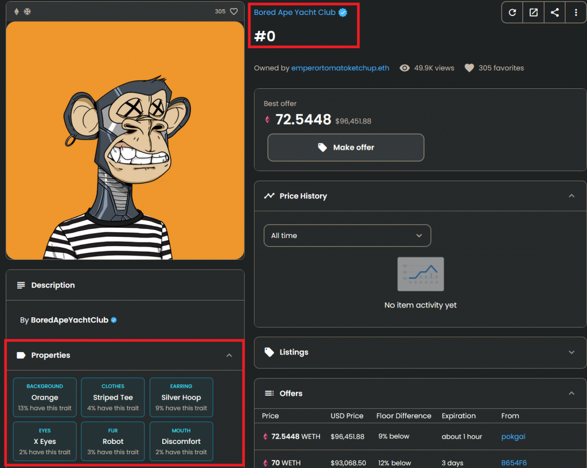Select the Background Orange trait card
Screen dimensions: 587x468
[45, 397]
